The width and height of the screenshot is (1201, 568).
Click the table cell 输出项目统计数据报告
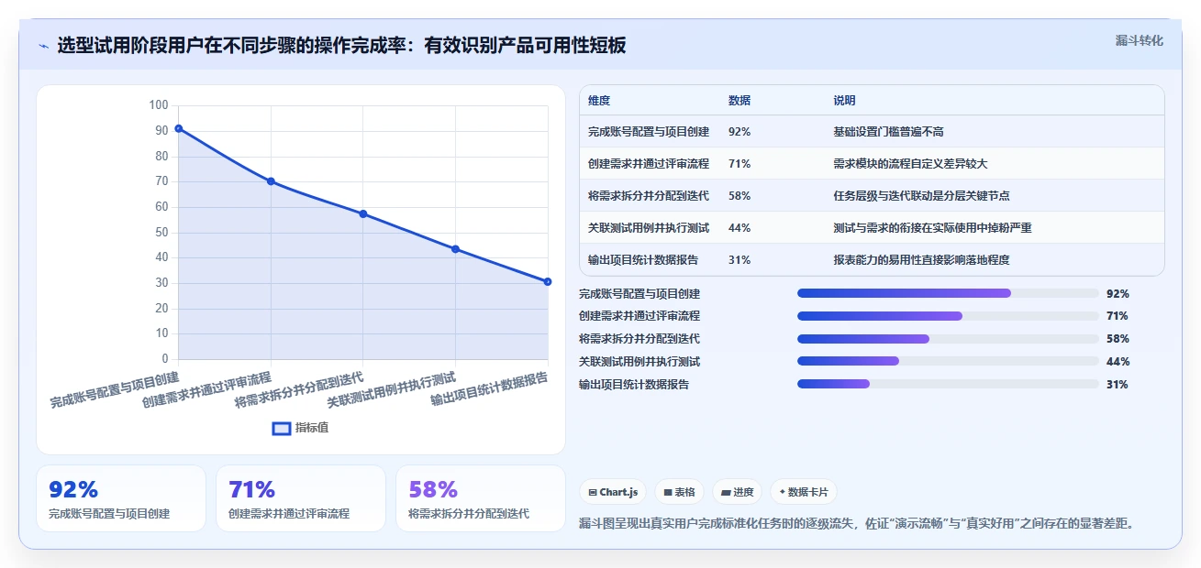[643, 260]
